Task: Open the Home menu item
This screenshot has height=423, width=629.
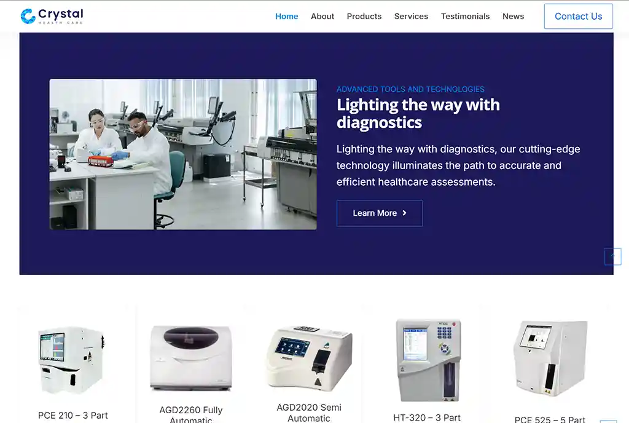Action: coord(286,17)
